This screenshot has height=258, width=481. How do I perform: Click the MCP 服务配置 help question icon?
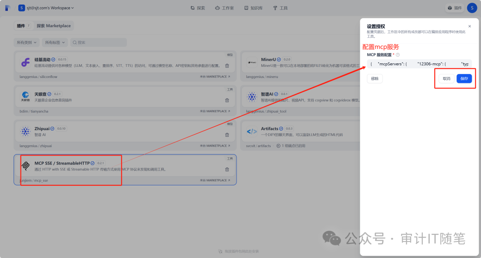click(398, 55)
